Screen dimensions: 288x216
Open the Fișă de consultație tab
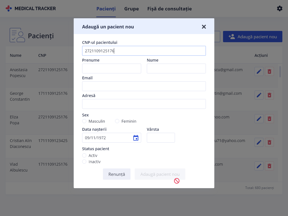(x=169, y=9)
